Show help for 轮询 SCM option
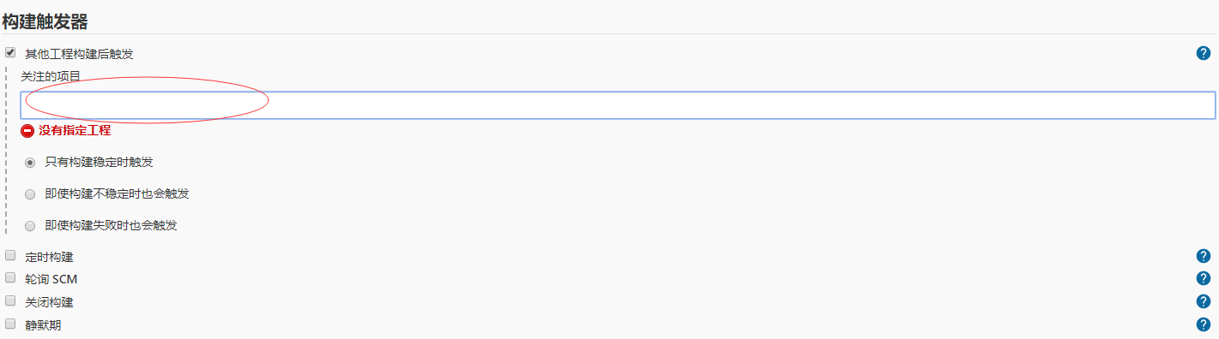 1203,278
